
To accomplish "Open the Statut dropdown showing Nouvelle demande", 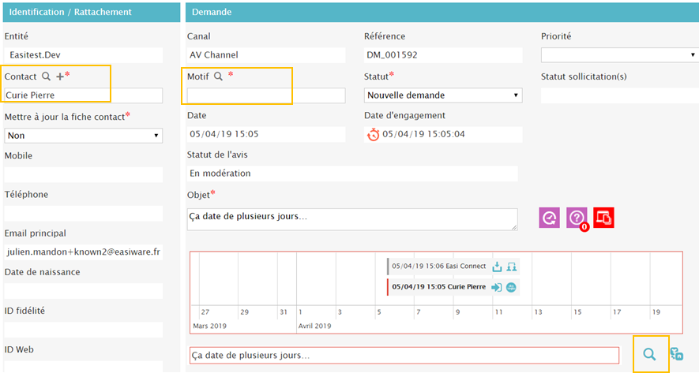I will click(442, 95).
